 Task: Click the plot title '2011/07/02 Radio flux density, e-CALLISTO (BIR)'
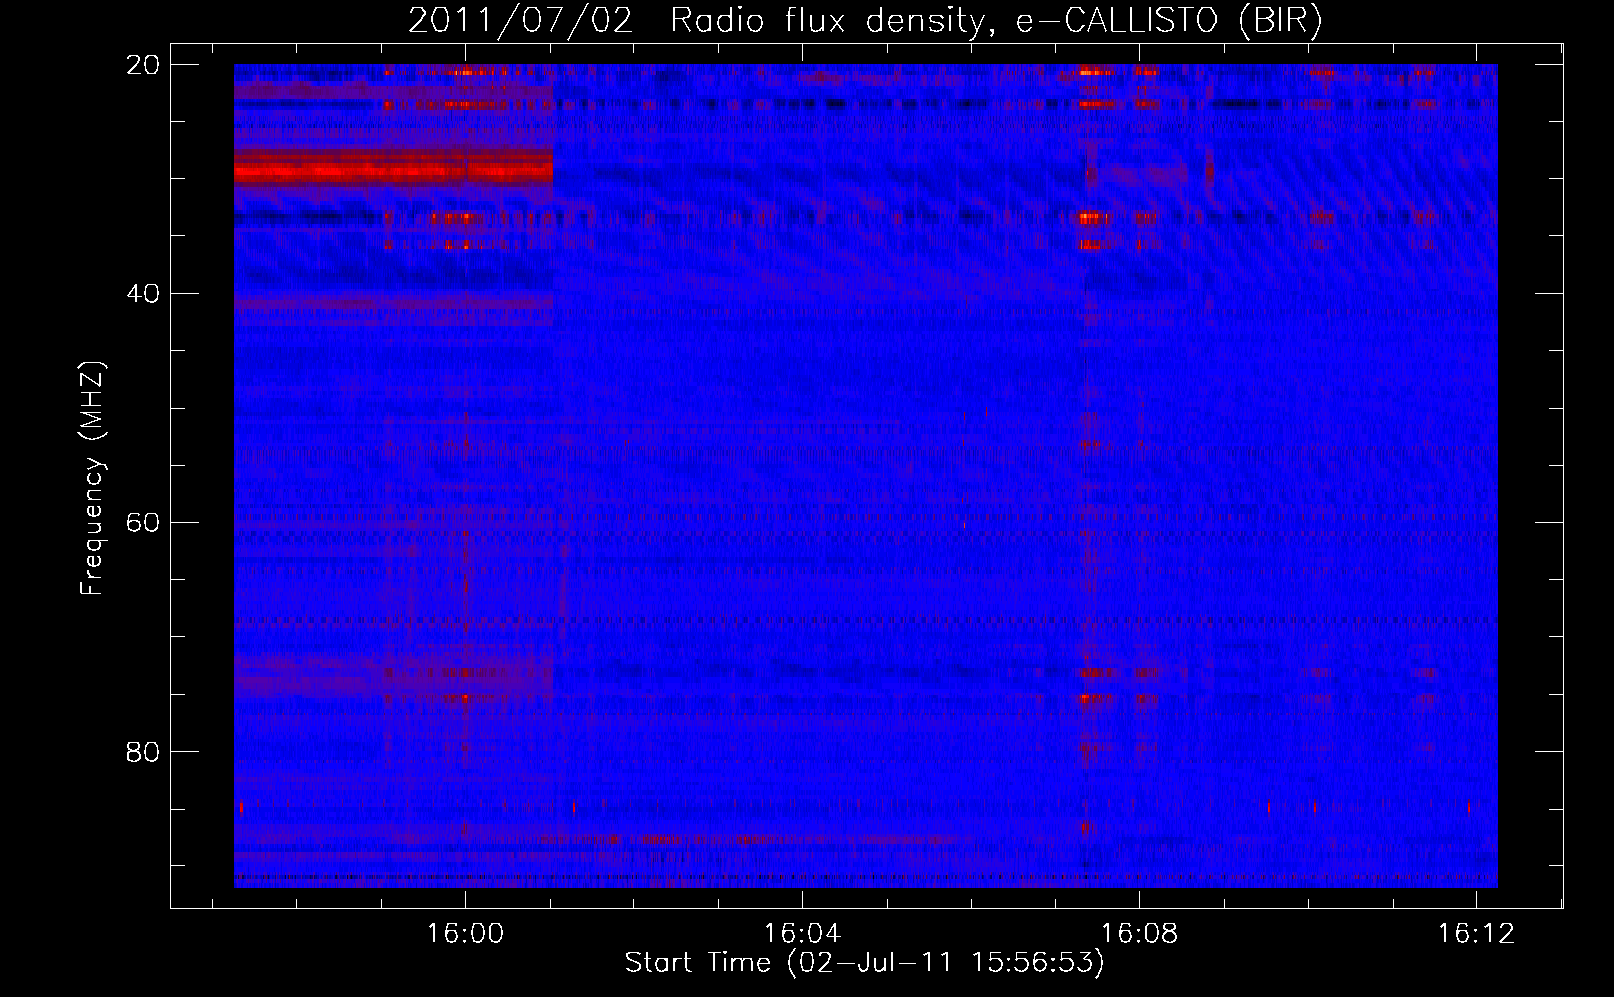pos(865,20)
